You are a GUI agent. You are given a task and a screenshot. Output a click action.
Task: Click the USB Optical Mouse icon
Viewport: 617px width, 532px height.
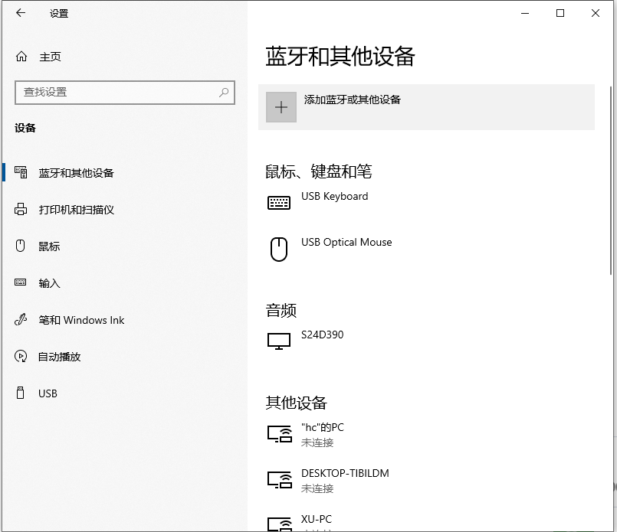279,249
